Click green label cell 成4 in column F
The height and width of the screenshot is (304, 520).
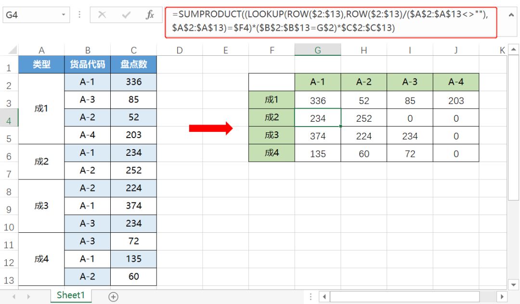click(272, 152)
